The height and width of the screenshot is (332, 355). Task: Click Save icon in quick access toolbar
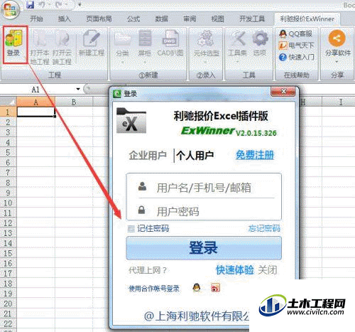[x=31, y=4]
